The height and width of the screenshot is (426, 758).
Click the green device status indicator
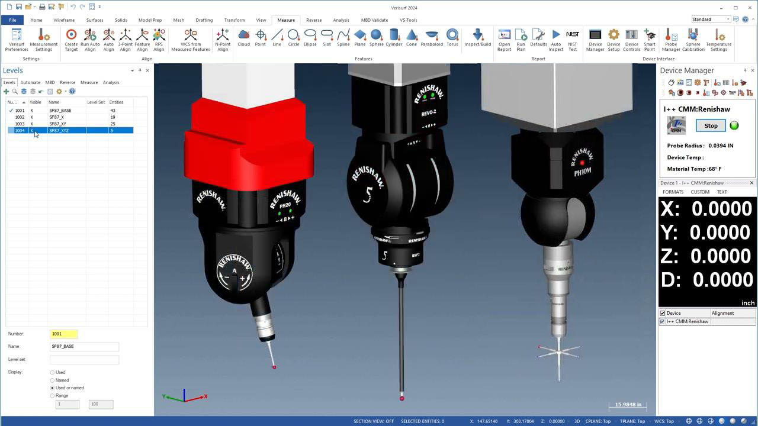click(734, 125)
